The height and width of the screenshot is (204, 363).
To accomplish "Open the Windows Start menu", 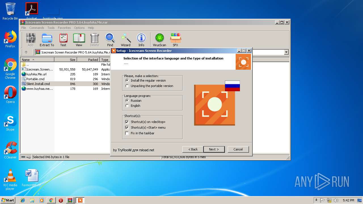I will [8, 200].
